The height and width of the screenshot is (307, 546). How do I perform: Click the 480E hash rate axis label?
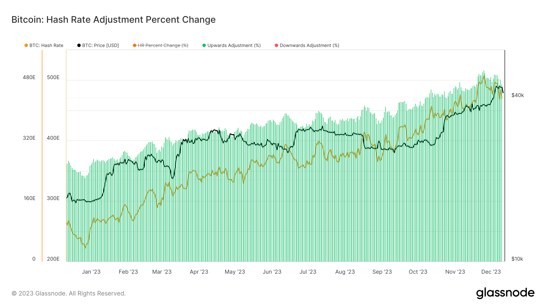(x=29, y=77)
